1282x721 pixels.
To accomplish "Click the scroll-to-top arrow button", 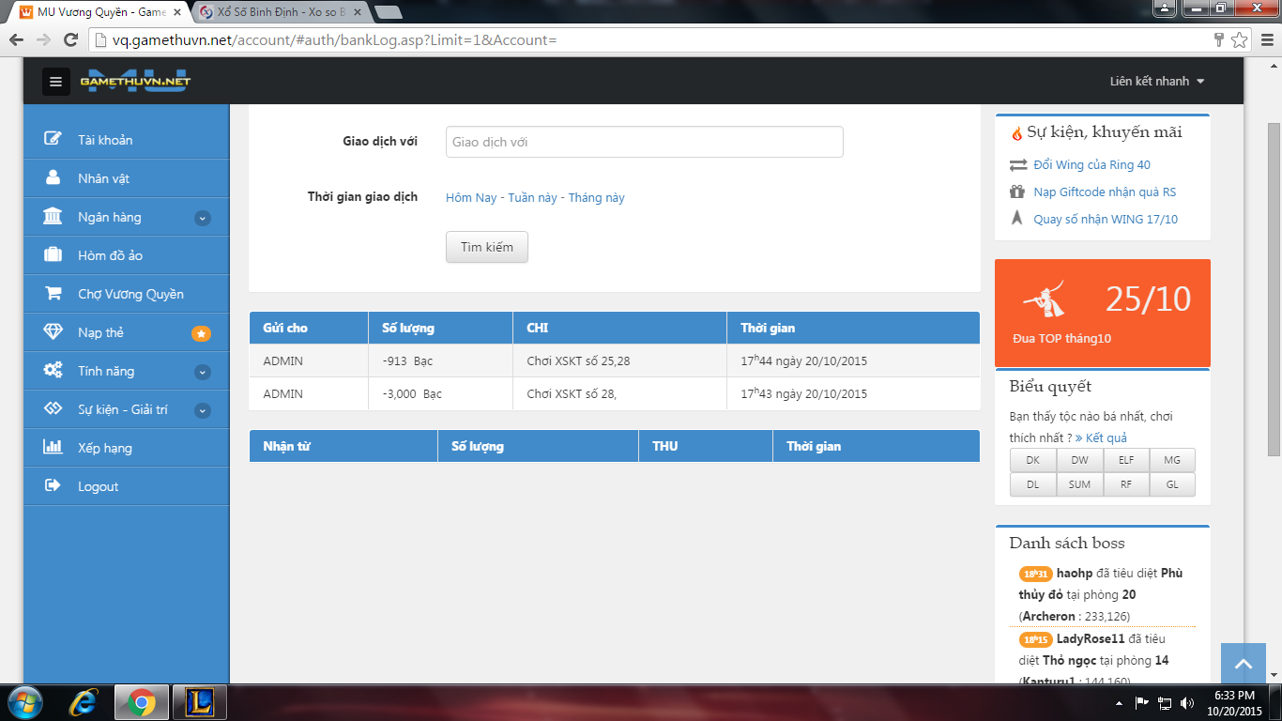I will pos(1244,664).
